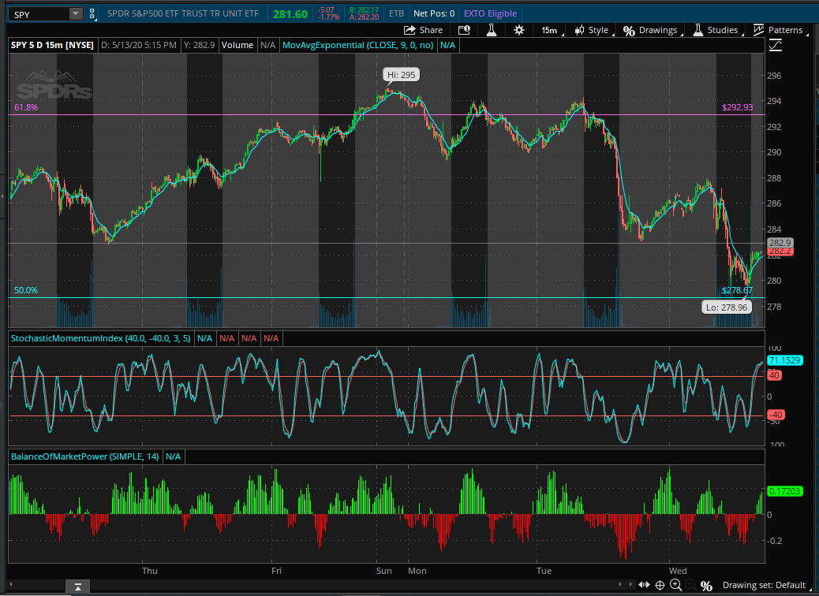
Task: Click the small right arrow near bottom-right scrollbar
Action: tap(630, 584)
